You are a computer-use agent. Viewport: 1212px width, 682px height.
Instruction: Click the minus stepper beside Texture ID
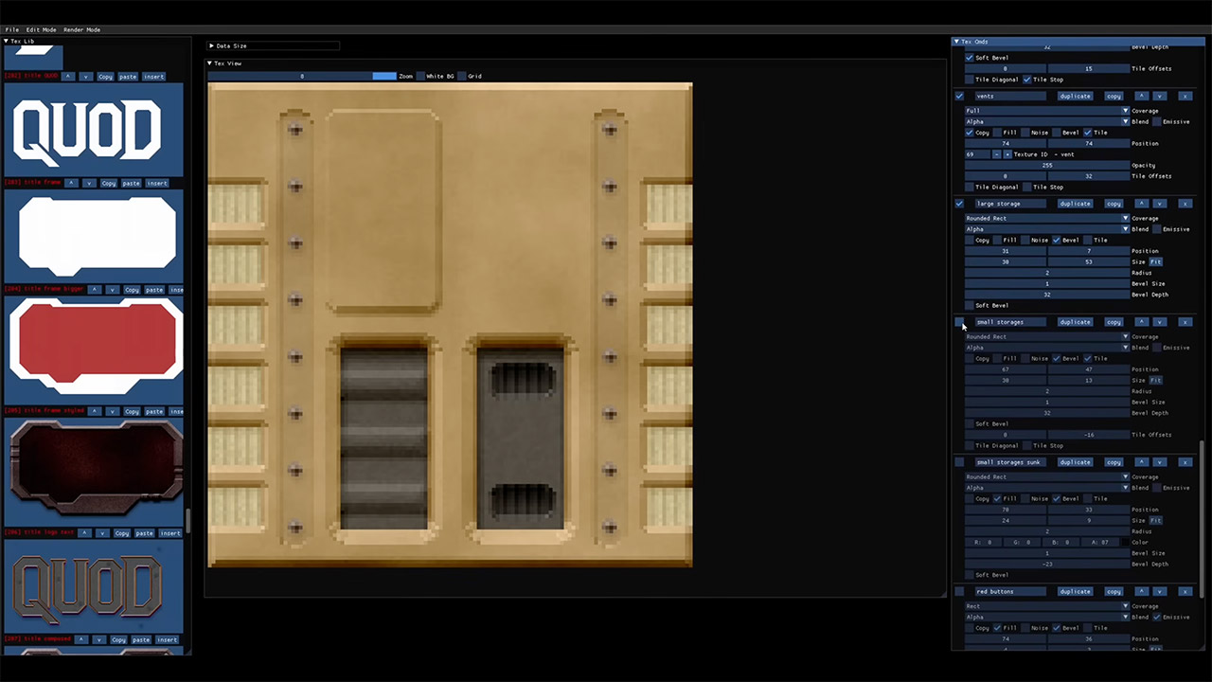click(995, 154)
